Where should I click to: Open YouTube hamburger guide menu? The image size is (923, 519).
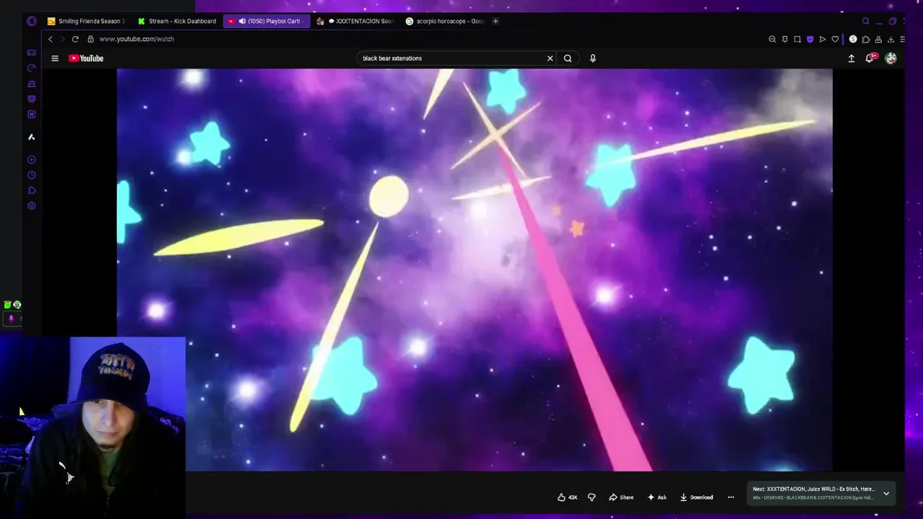click(55, 58)
